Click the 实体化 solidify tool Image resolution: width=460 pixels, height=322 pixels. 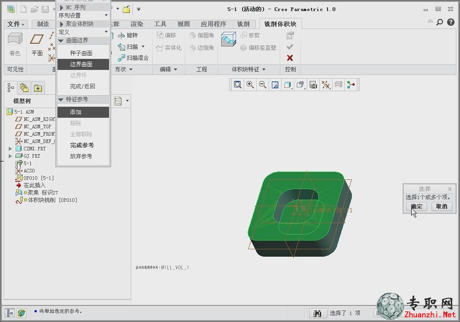169,47
